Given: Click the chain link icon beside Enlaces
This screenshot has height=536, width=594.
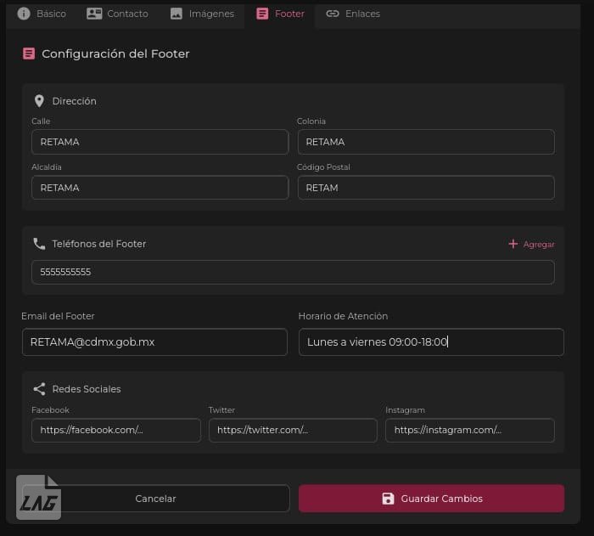Looking at the screenshot, I should [333, 14].
